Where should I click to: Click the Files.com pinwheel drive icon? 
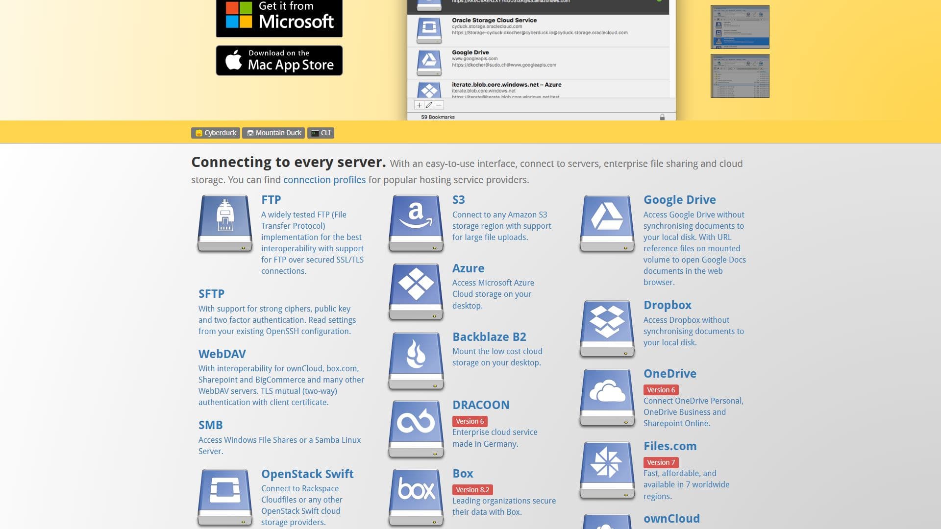click(607, 470)
